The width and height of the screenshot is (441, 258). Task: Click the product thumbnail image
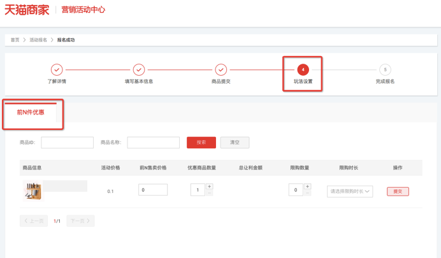[33, 190]
